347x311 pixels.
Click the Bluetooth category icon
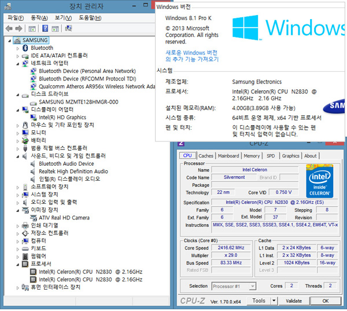(x=25, y=48)
